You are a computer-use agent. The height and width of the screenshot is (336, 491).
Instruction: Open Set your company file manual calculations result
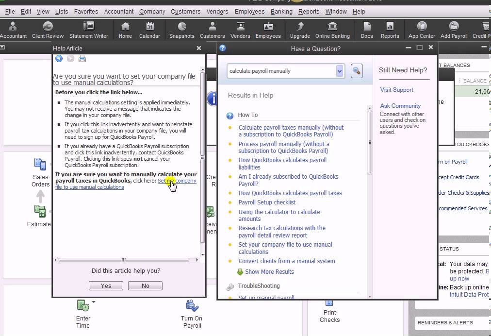click(x=285, y=248)
